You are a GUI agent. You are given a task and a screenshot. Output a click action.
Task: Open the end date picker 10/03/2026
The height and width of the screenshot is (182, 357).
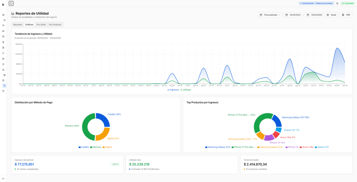(314, 15)
